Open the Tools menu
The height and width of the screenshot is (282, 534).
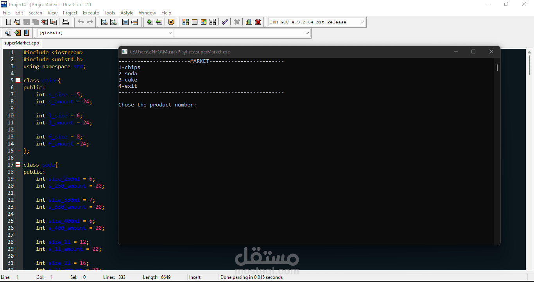click(110, 13)
